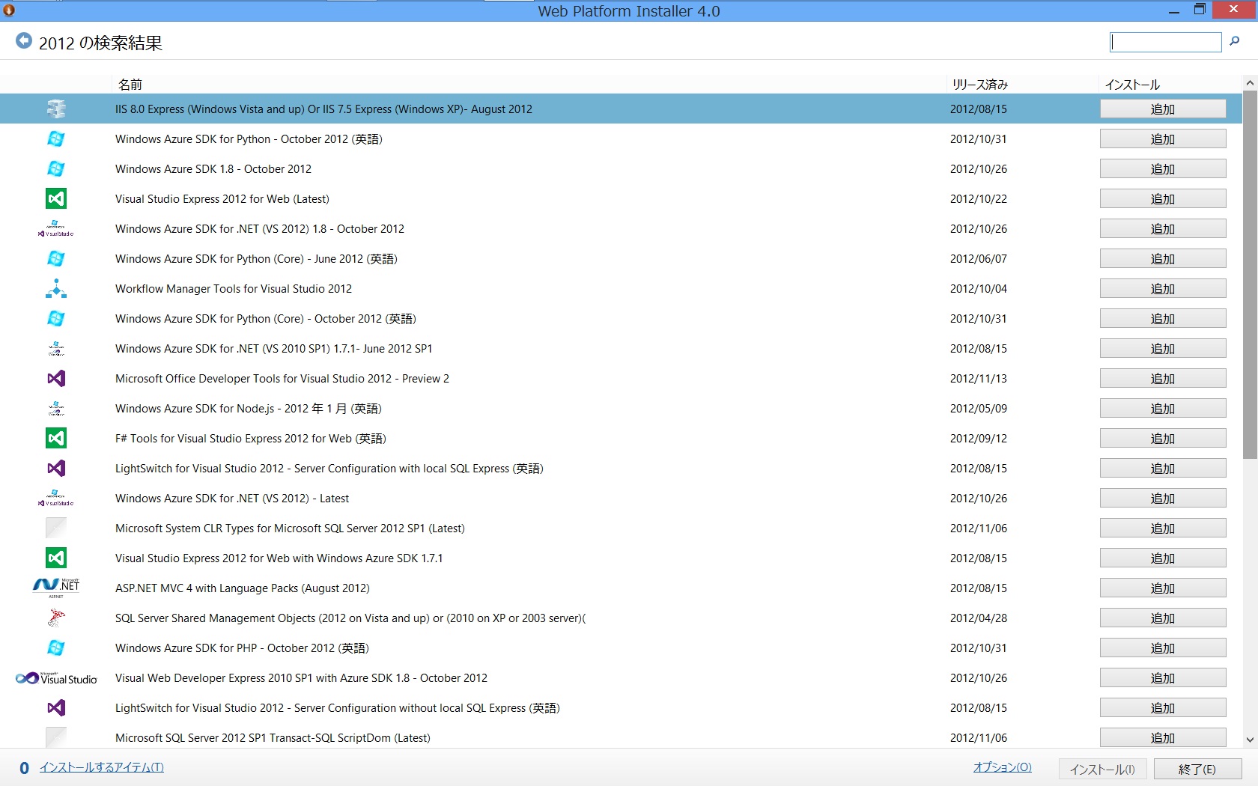Click the インストール button at bottom
Image resolution: width=1258 pixels, height=786 pixels.
tap(1102, 770)
